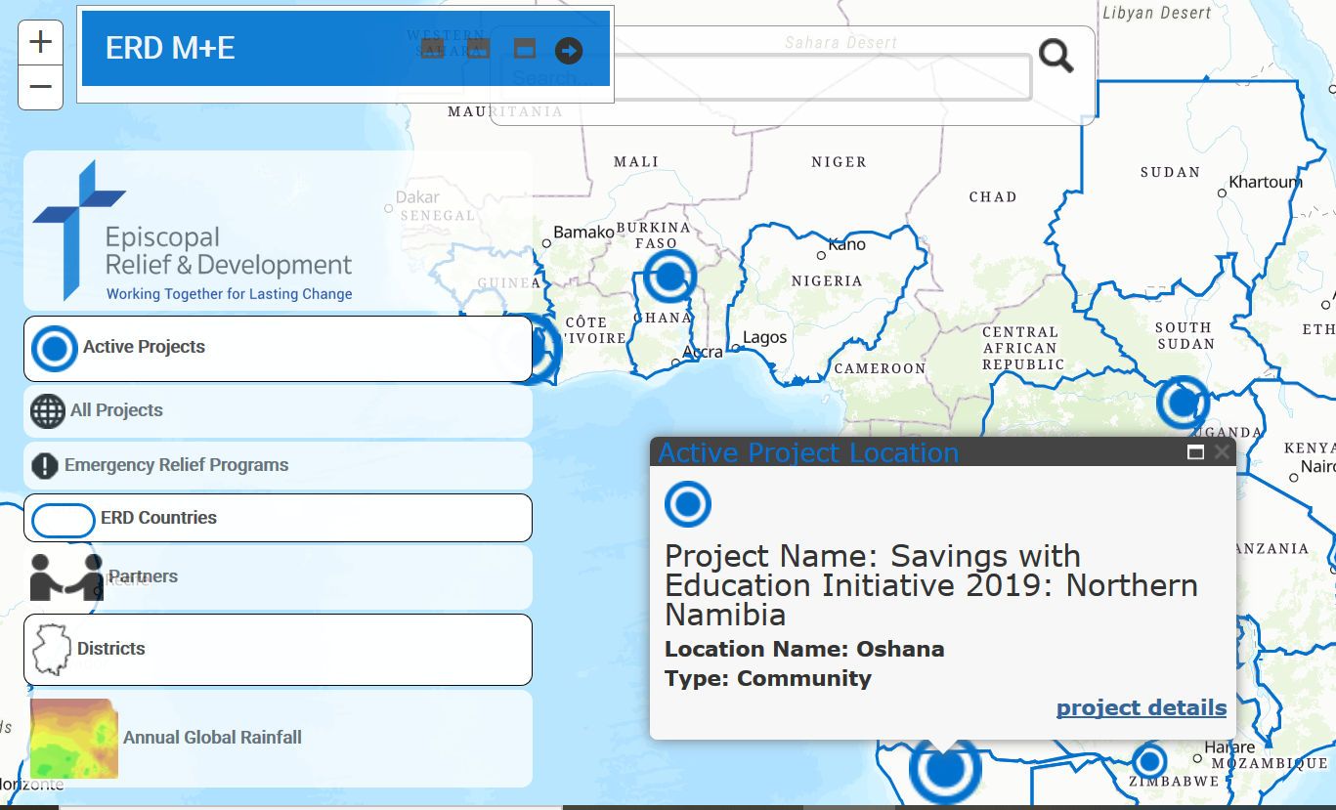Viewport: 1336px width, 810px height.
Task: Click the NIGER country label
Action: (x=839, y=161)
